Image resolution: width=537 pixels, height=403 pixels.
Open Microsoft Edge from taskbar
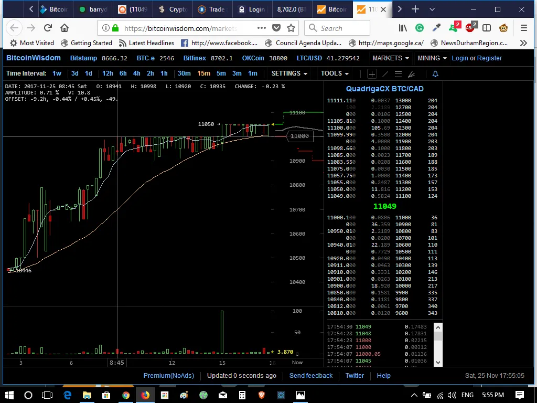68,395
